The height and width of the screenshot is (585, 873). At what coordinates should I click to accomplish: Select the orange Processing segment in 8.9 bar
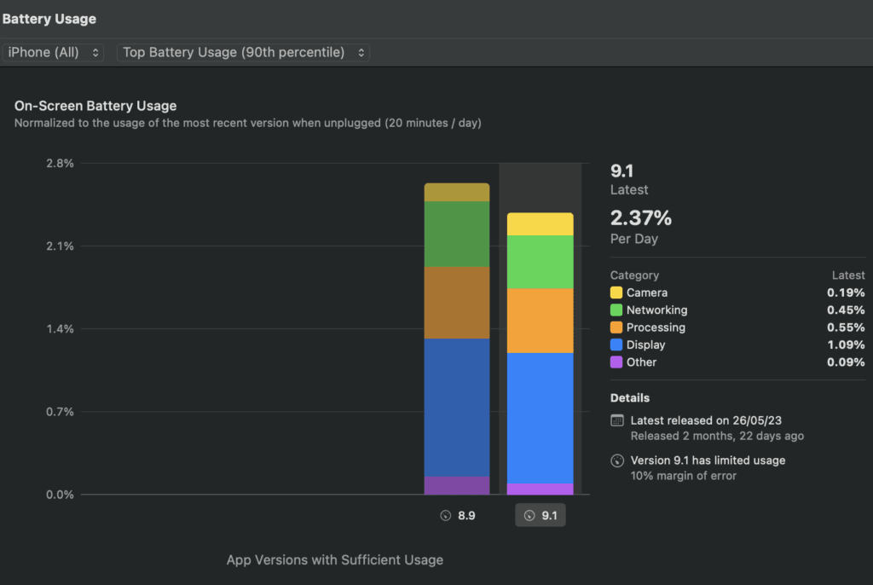457,303
